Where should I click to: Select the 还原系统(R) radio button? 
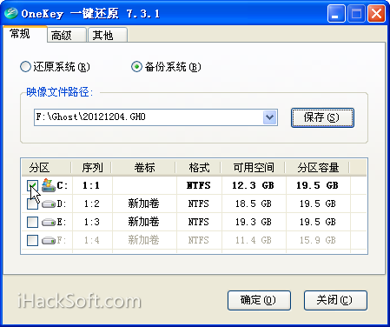click(25, 67)
